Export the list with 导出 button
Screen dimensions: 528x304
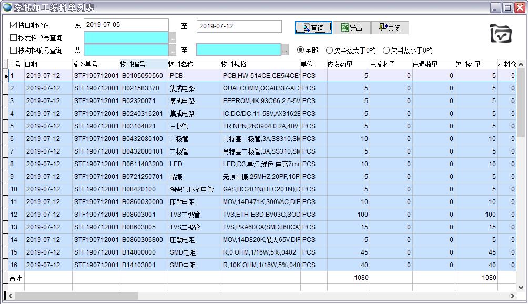351,28
